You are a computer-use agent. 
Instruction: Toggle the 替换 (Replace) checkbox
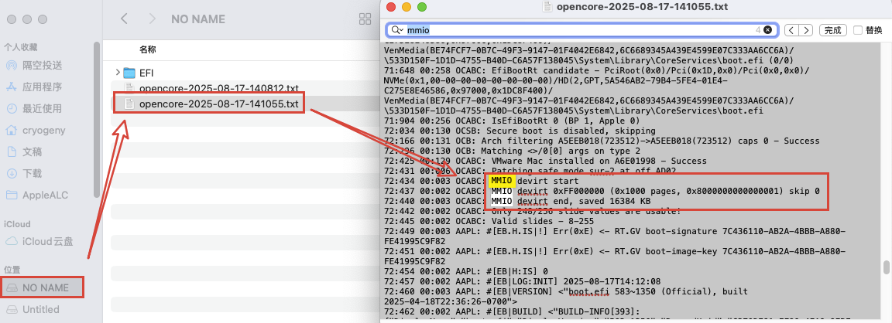(858, 30)
